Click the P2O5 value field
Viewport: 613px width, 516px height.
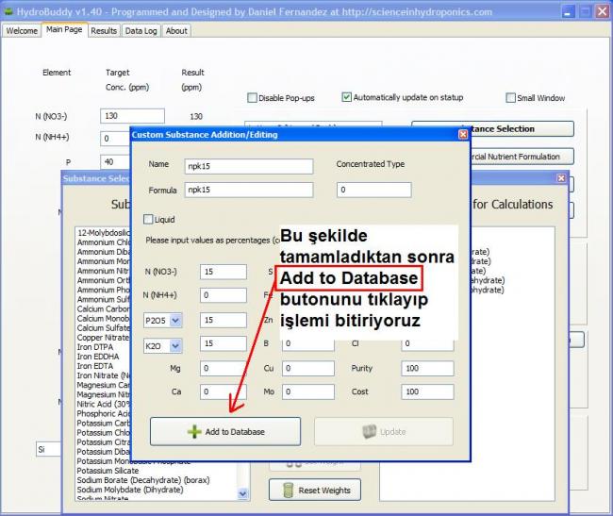(224, 320)
